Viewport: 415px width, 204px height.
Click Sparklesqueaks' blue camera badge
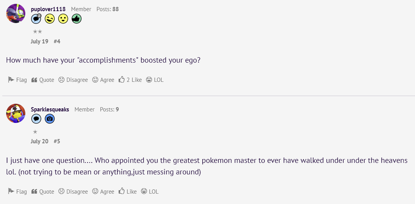click(50, 119)
